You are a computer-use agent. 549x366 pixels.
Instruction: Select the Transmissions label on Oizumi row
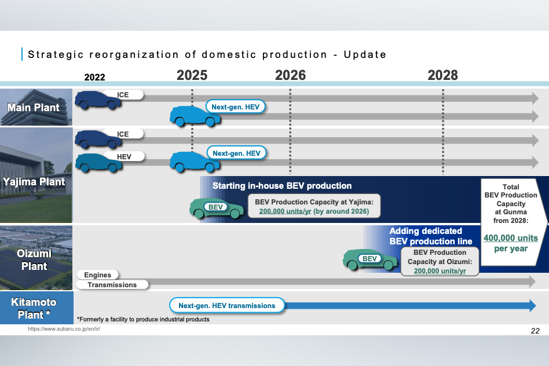coord(112,284)
